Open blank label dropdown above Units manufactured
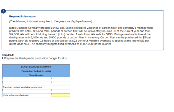The image size is (174, 112). point(27,91)
